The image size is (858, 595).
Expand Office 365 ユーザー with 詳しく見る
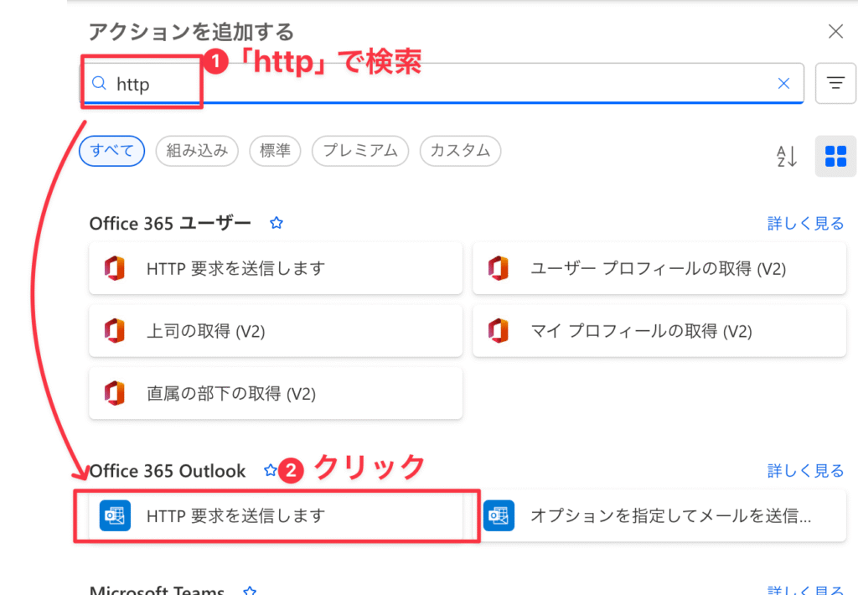(805, 224)
